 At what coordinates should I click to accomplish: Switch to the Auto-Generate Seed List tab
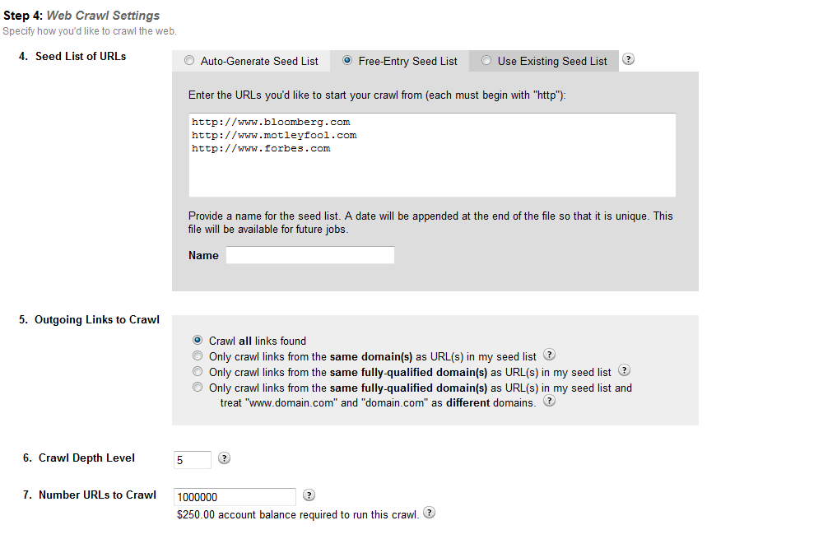click(x=258, y=61)
